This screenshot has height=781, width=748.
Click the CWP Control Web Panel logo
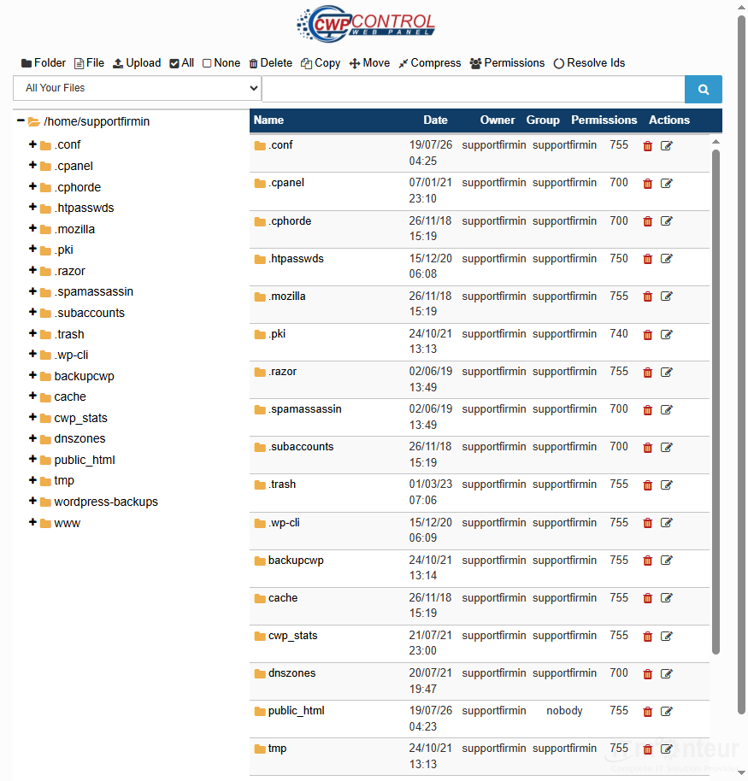366,24
